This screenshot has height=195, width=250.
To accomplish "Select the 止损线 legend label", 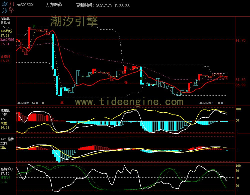I will tap(5, 56).
